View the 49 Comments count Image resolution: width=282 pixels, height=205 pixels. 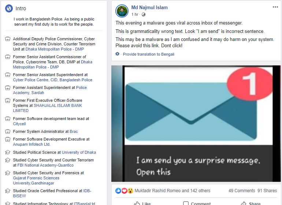click(x=242, y=191)
